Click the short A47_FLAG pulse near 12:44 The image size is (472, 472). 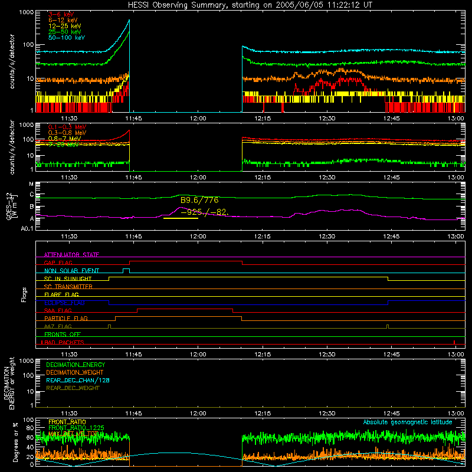point(388,327)
